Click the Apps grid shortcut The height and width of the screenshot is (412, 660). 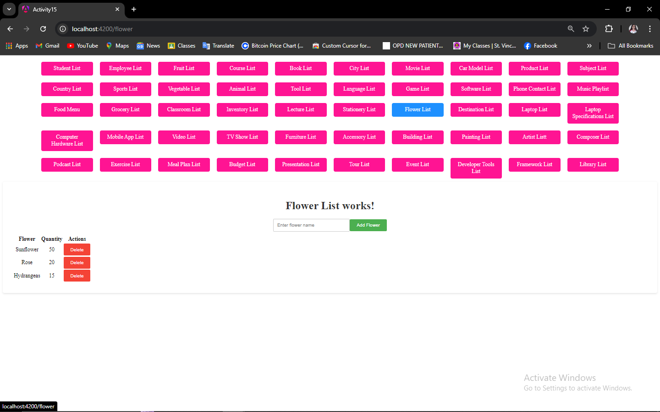[x=17, y=46]
